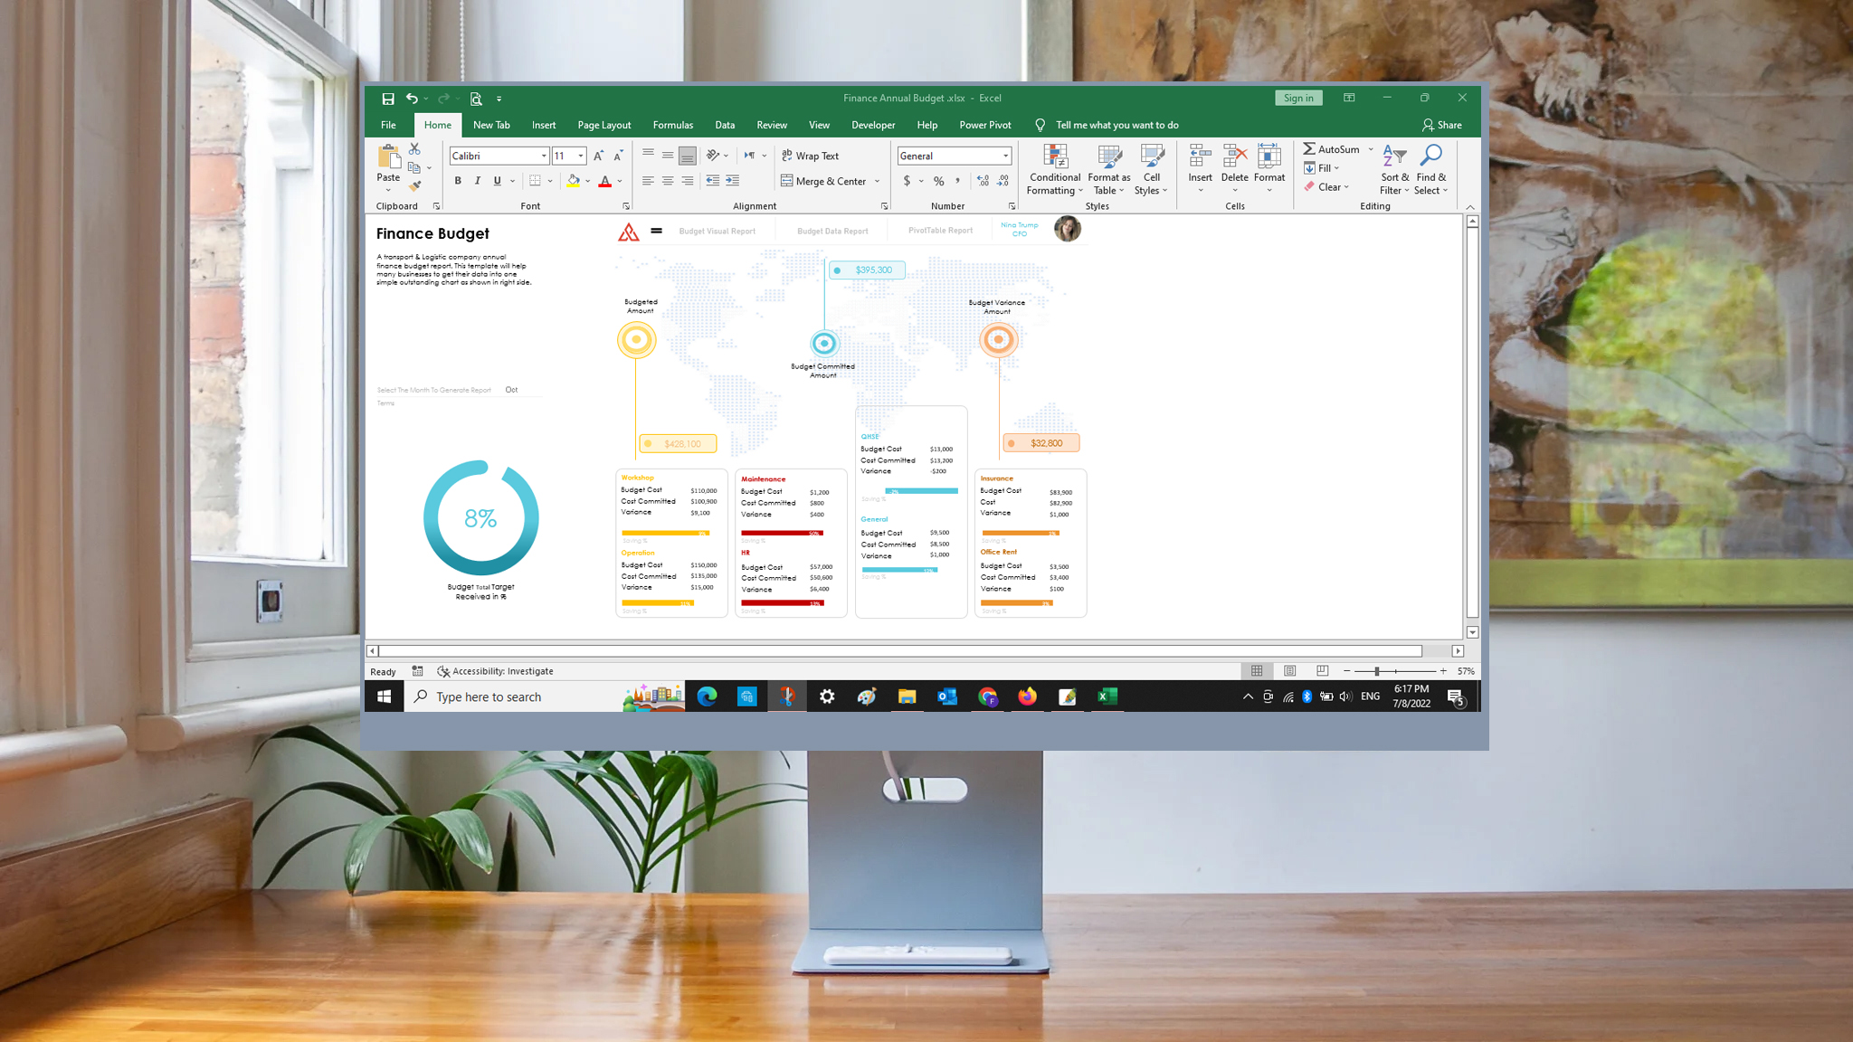Switch to the Insert ribbon tab
Viewport: 1853px width, 1042px height.
[544, 125]
